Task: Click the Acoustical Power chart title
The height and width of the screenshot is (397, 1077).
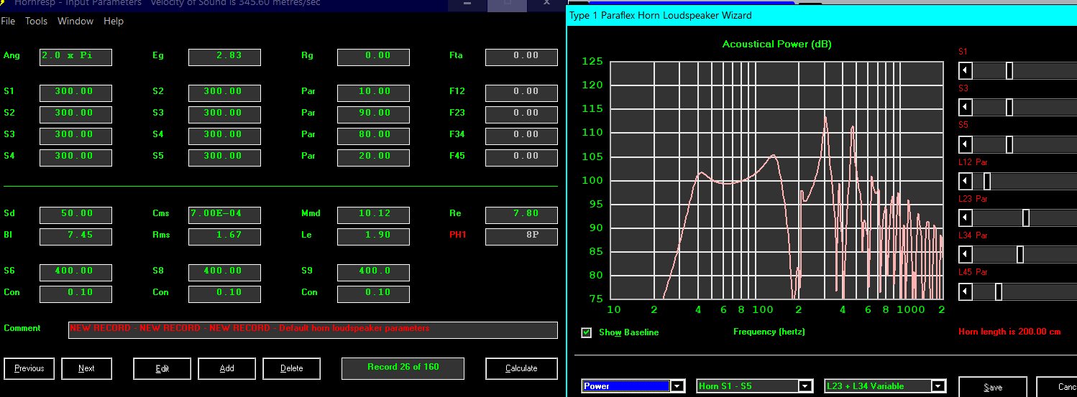Action: pos(776,45)
